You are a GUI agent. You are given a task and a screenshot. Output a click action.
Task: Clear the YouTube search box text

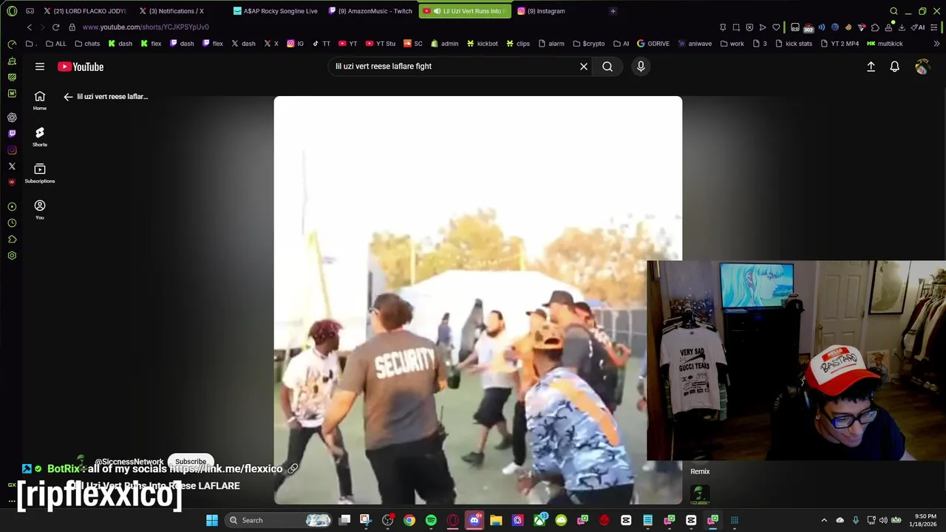tap(584, 66)
